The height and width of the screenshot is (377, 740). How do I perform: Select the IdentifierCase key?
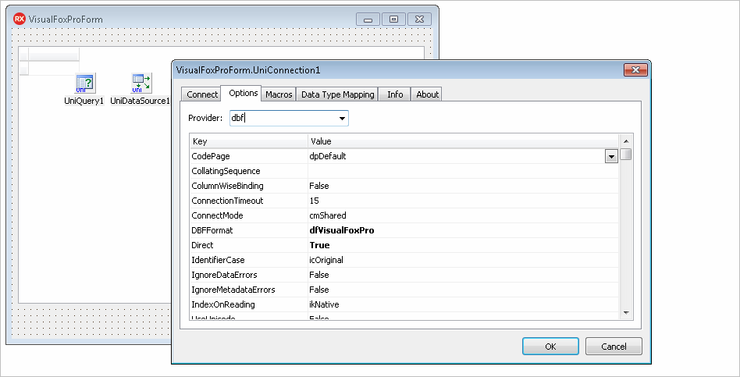click(249, 260)
